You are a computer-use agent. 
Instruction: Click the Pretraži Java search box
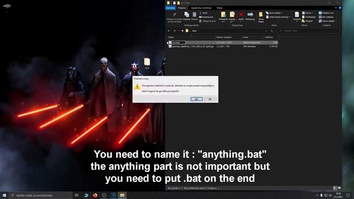pos(308,31)
